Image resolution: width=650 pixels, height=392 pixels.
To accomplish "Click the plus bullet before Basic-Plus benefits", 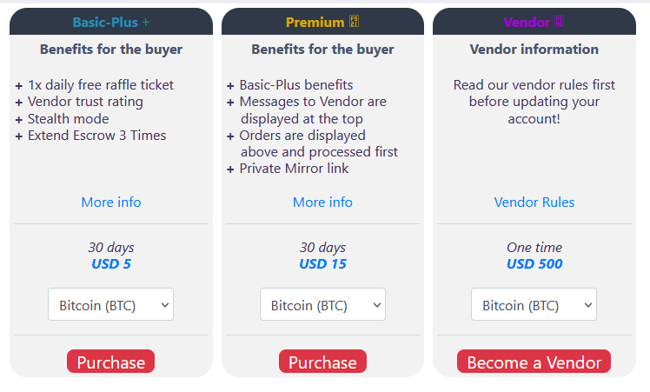I will coord(230,86).
